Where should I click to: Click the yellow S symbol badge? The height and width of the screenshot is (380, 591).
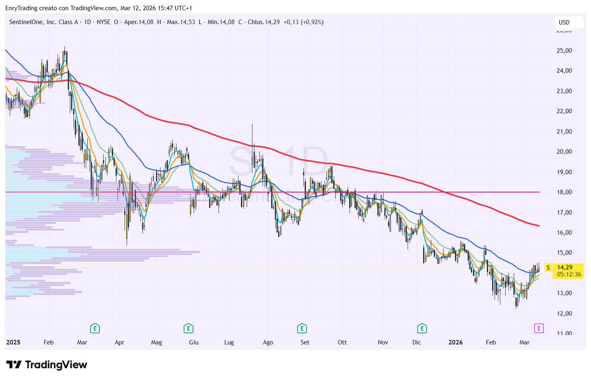548,268
